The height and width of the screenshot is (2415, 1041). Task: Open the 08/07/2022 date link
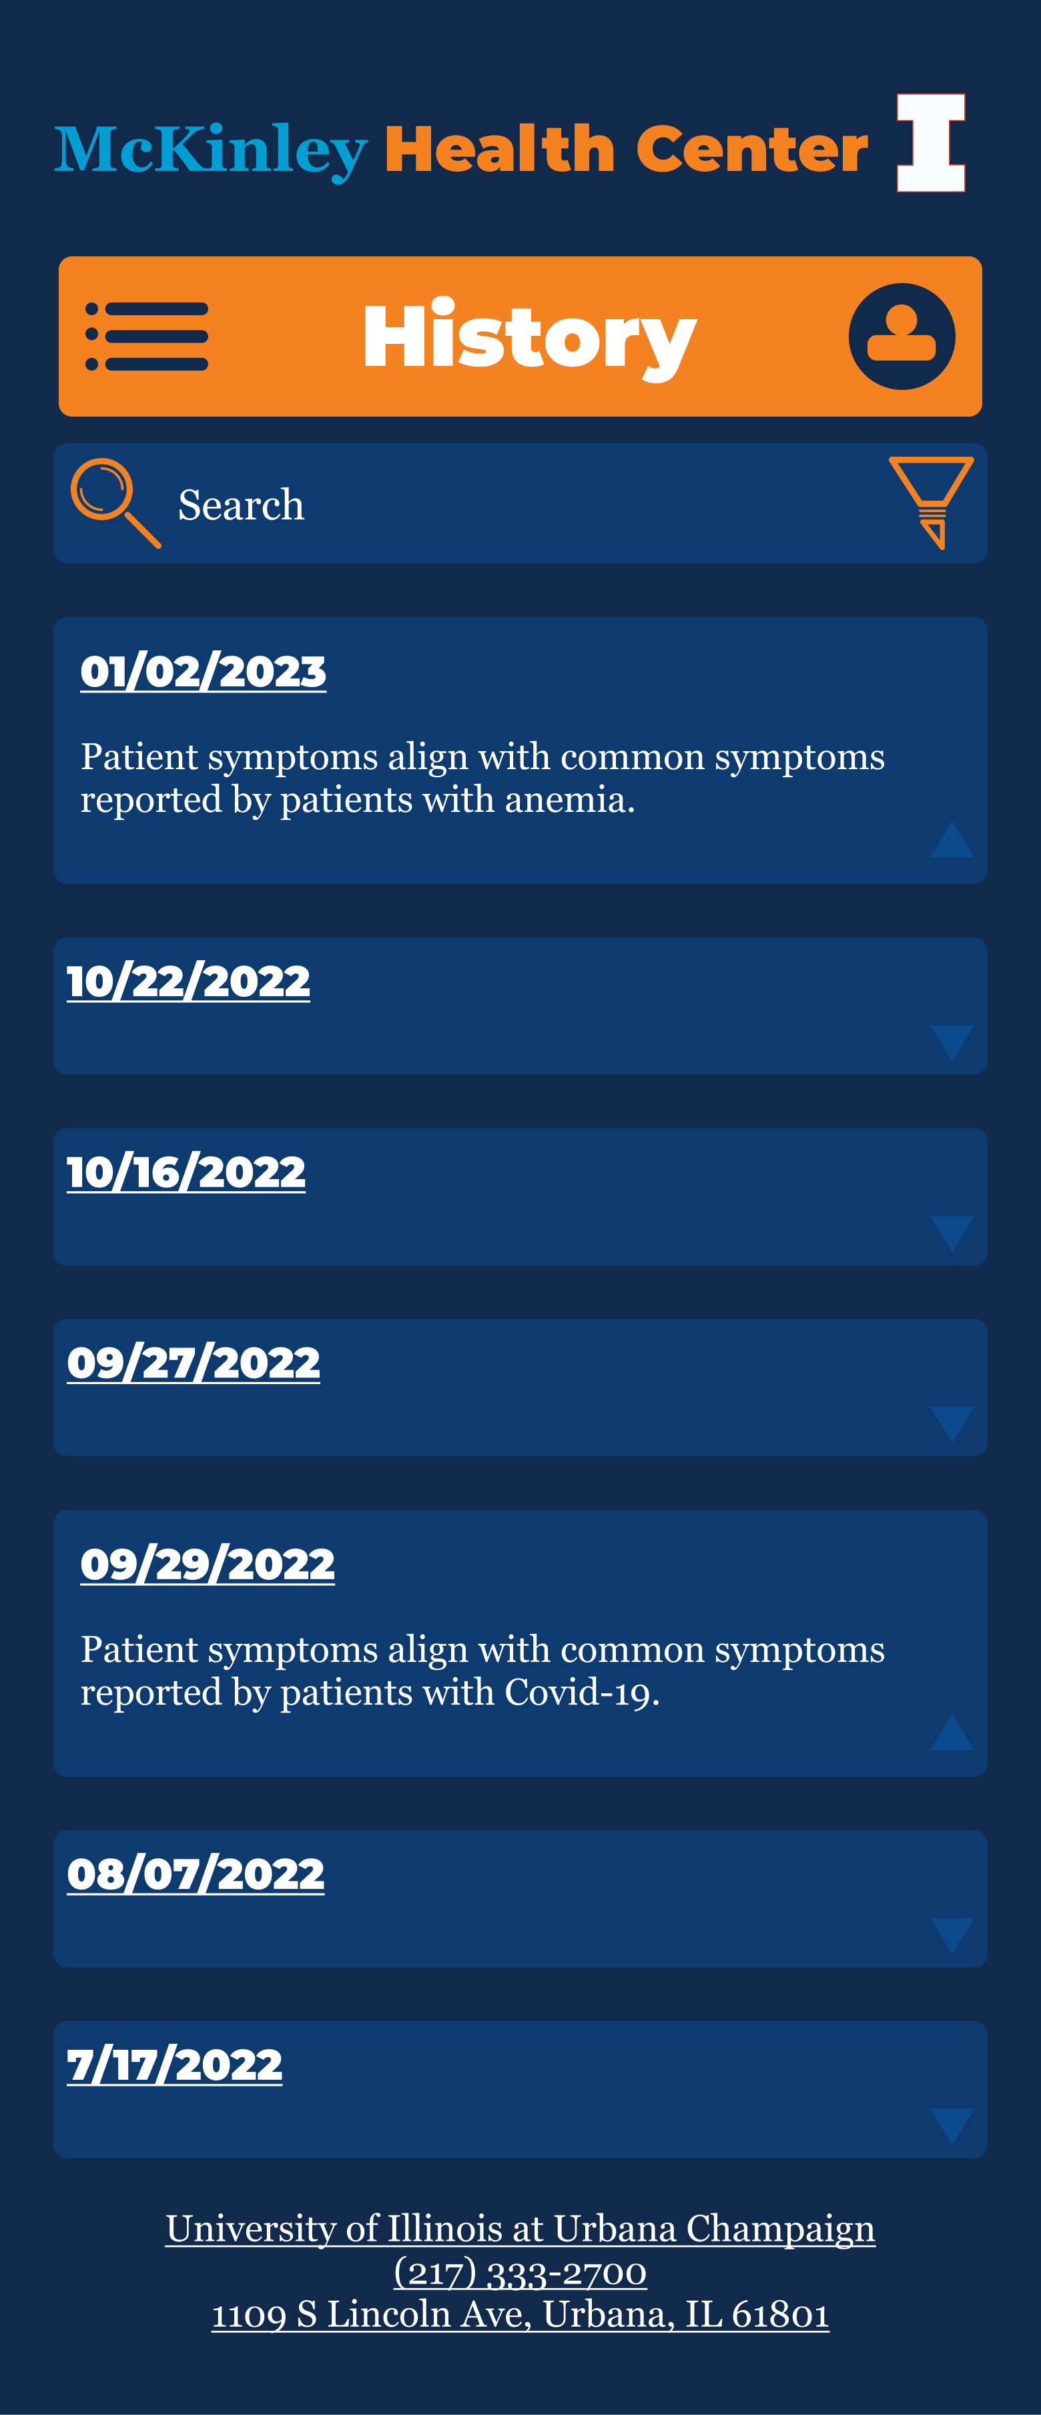196,1874
